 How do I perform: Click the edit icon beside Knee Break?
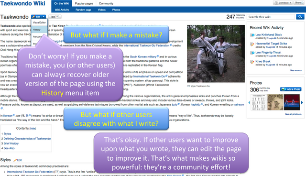[252, 62]
